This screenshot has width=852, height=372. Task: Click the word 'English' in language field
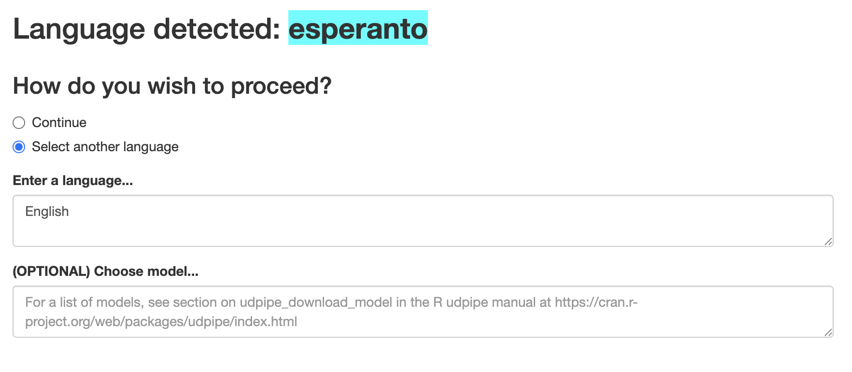[x=47, y=212]
